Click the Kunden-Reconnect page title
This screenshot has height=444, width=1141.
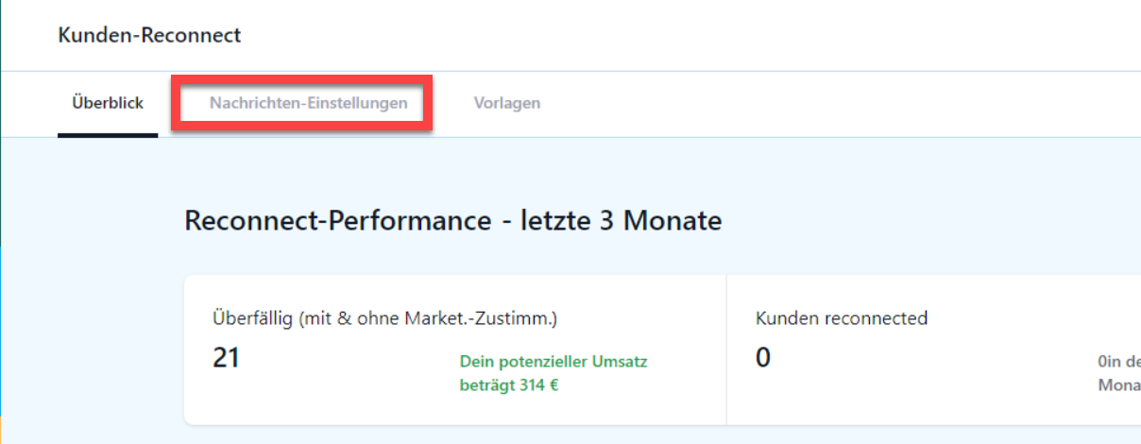coord(149,35)
